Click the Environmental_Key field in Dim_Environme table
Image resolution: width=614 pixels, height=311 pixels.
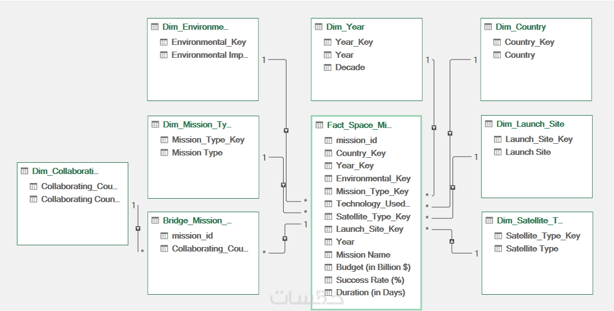coord(209,42)
